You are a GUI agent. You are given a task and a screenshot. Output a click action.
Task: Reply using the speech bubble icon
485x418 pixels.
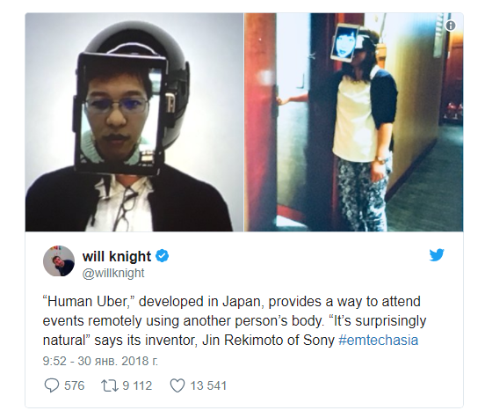(52, 385)
